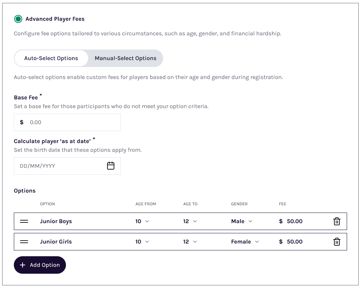Open Gender dropdown for Junior Girls
This screenshot has width=362, height=289.
click(244, 241)
